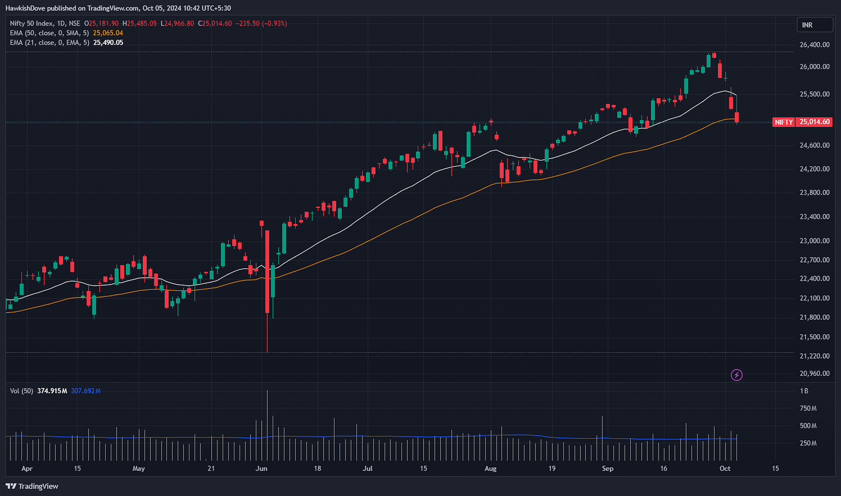Click the 18 date label on the time axis
Screen dimensions: 841x496
(x=318, y=468)
